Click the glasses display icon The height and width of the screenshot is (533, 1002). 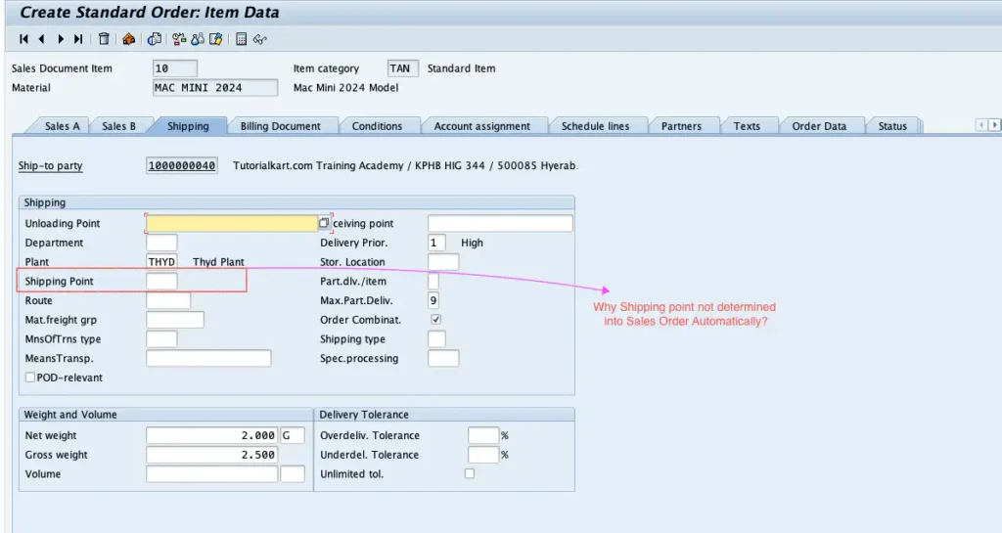point(259,39)
